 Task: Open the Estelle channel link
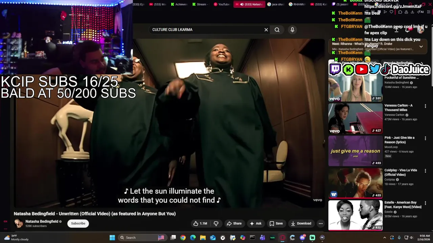click(x=388, y=212)
